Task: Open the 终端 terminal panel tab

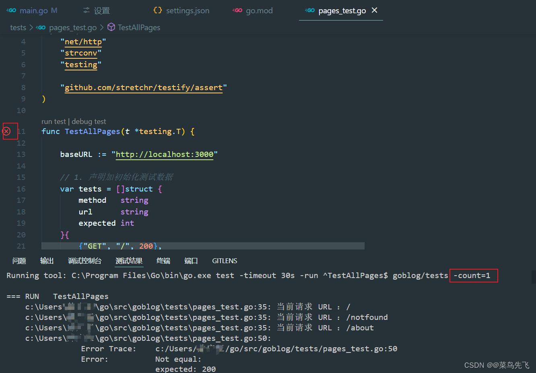Action: (163, 261)
